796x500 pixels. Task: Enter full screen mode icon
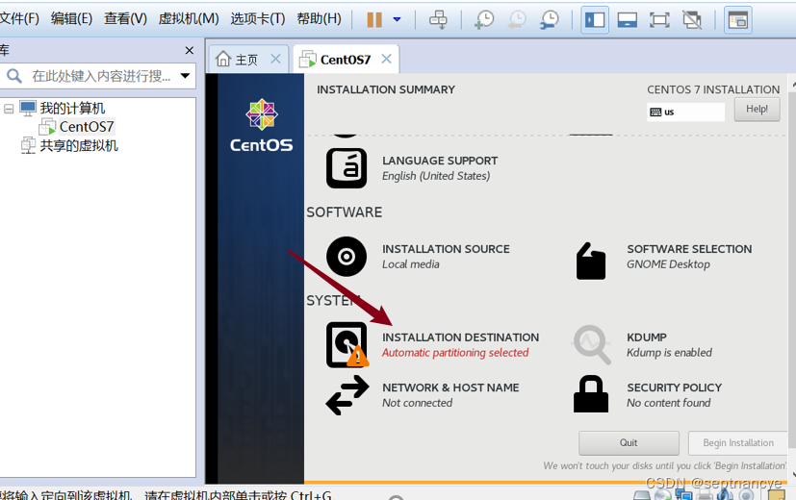tap(659, 20)
